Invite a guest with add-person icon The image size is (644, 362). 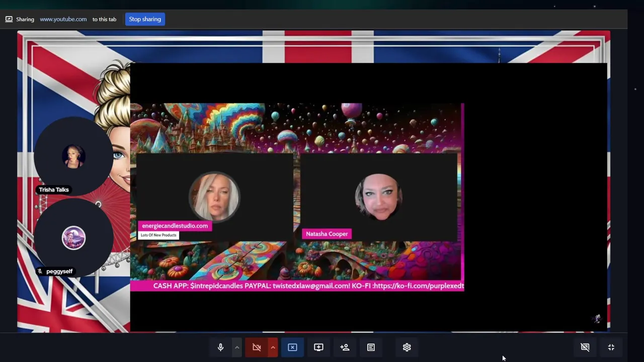(x=345, y=347)
